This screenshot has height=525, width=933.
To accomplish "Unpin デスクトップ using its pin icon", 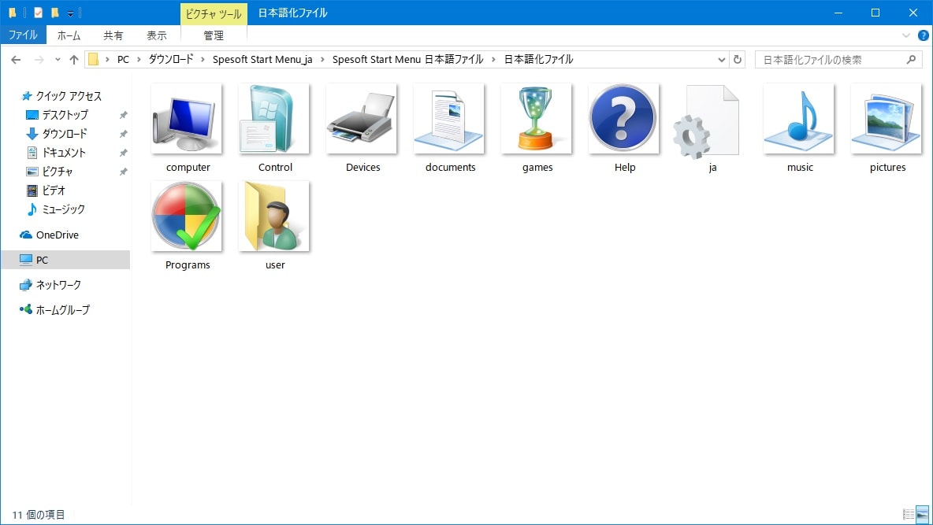I will pyautogui.click(x=123, y=115).
